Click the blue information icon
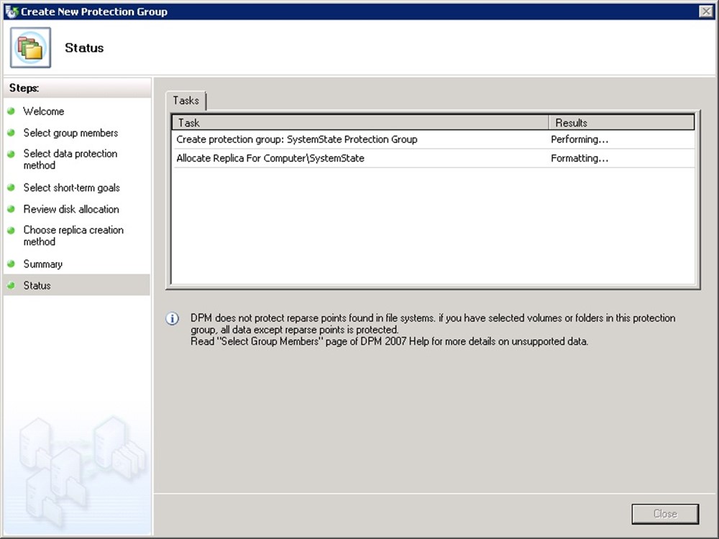The image size is (719, 539). 173,319
